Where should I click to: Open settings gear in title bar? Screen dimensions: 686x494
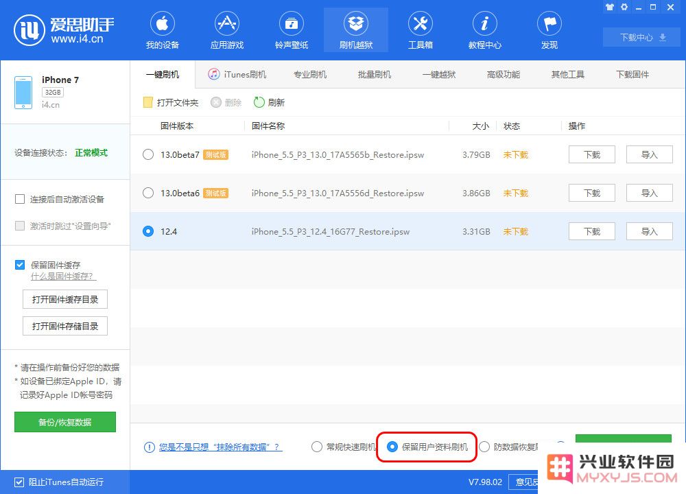624,7
